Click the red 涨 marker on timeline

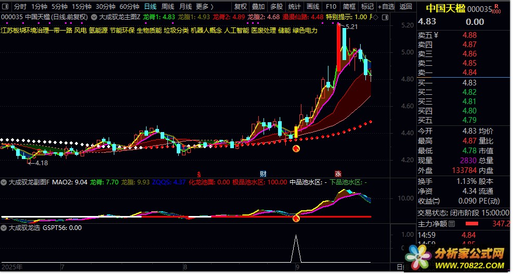(x=338, y=174)
